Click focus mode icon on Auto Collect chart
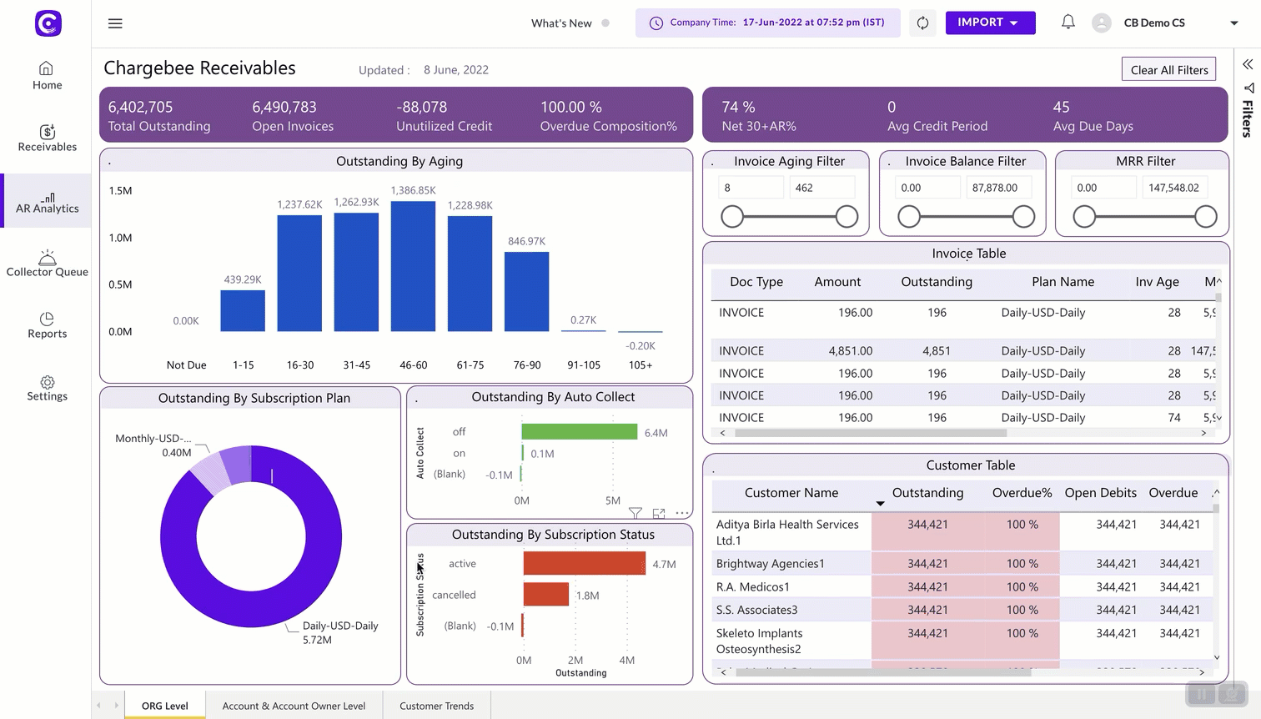1261x719 pixels. click(659, 513)
